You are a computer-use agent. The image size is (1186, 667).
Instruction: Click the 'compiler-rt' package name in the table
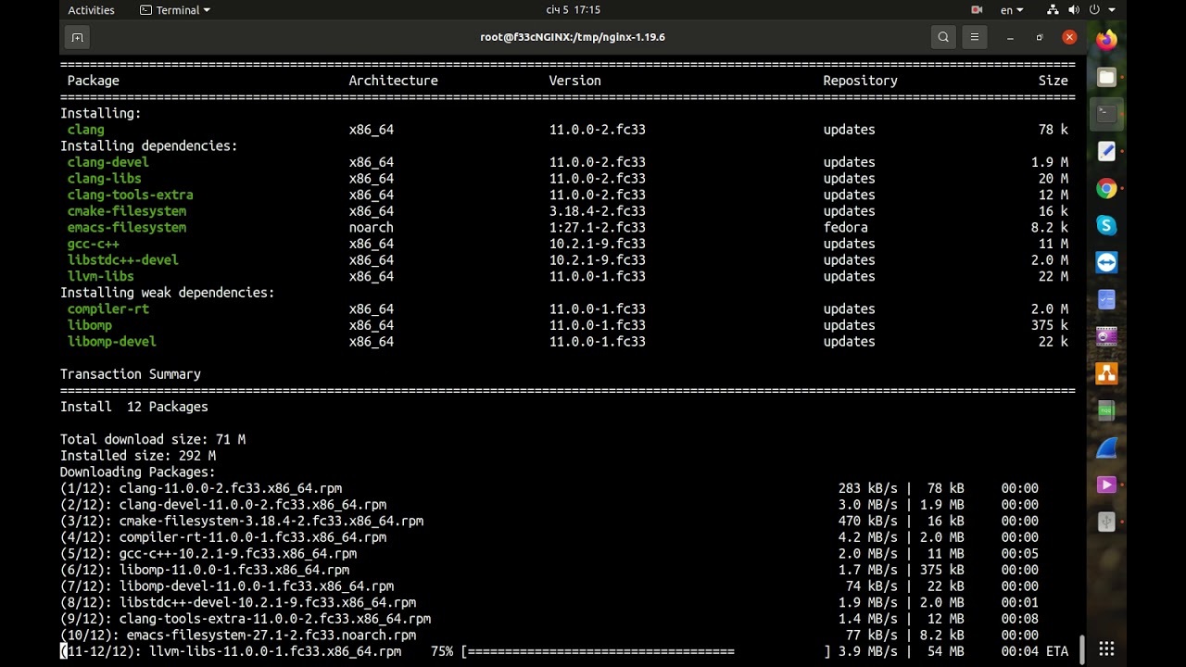click(108, 309)
